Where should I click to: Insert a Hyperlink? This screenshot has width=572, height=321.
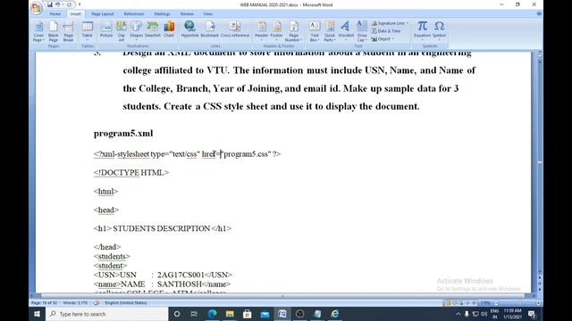tap(189, 29)
